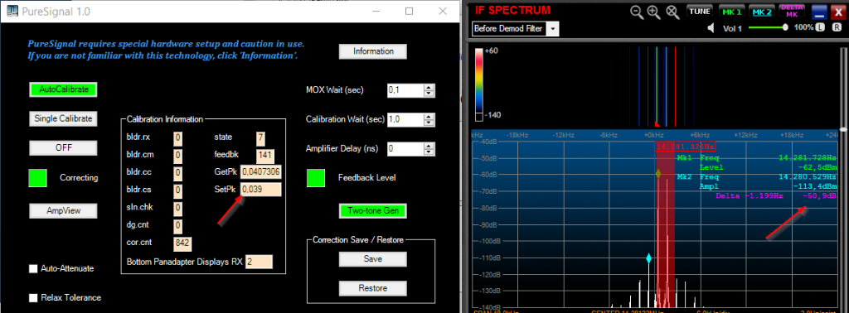
Task: Open the Before Demod Filter dropdown
Action: coord(553,29)
